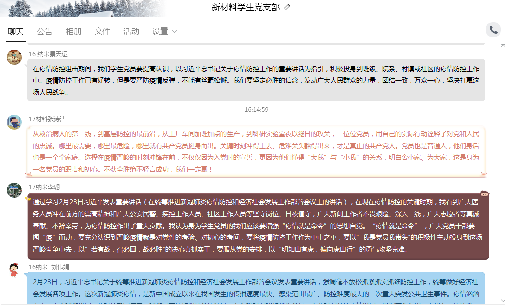The image size is (505, 305).
Task: Click avatar of 16 纳米聂天运
Action: pyautogui.click(x=14, y=57)
